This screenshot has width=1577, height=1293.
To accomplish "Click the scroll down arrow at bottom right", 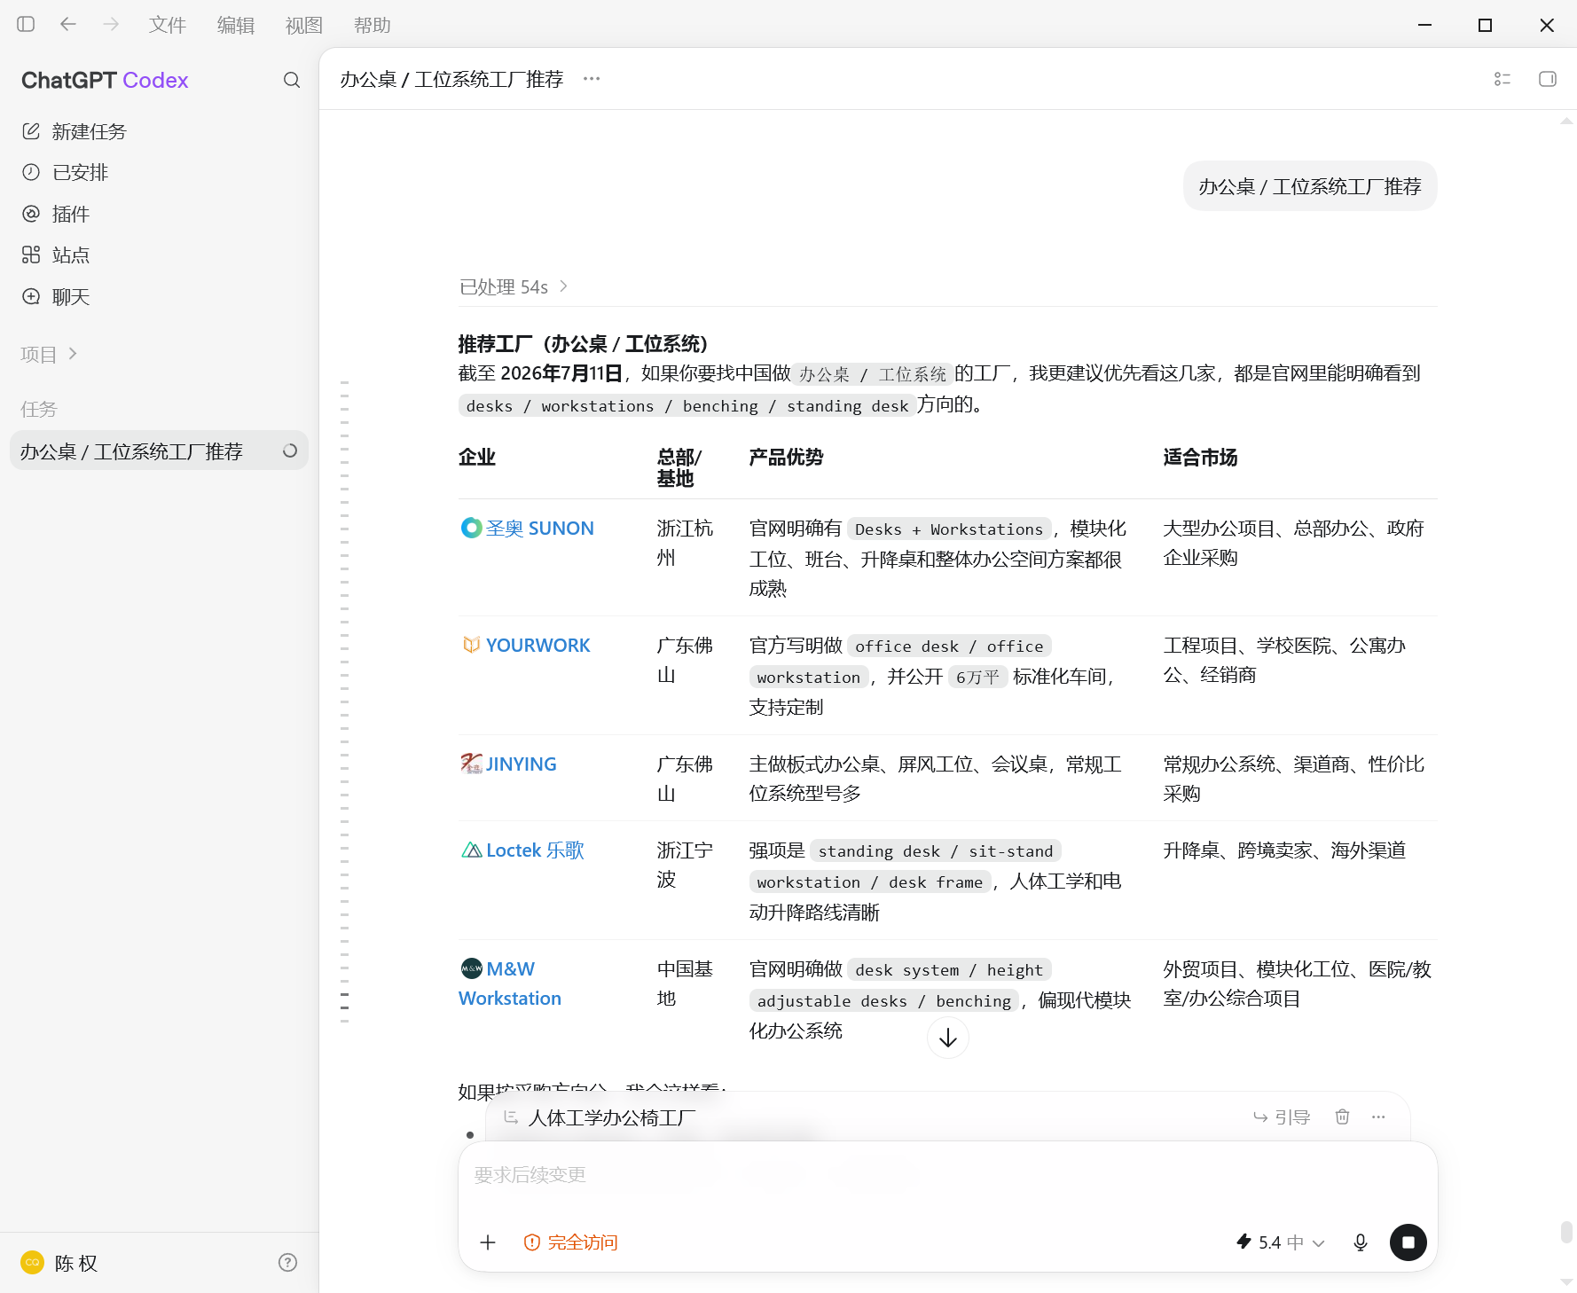I will point(1566,1282).
